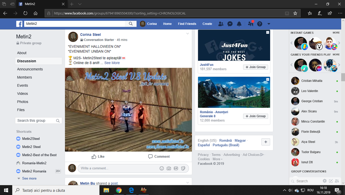The image size is (345, 195).
Task: Open post options chevron on Metin Bu post
Action: click(188, 183)
